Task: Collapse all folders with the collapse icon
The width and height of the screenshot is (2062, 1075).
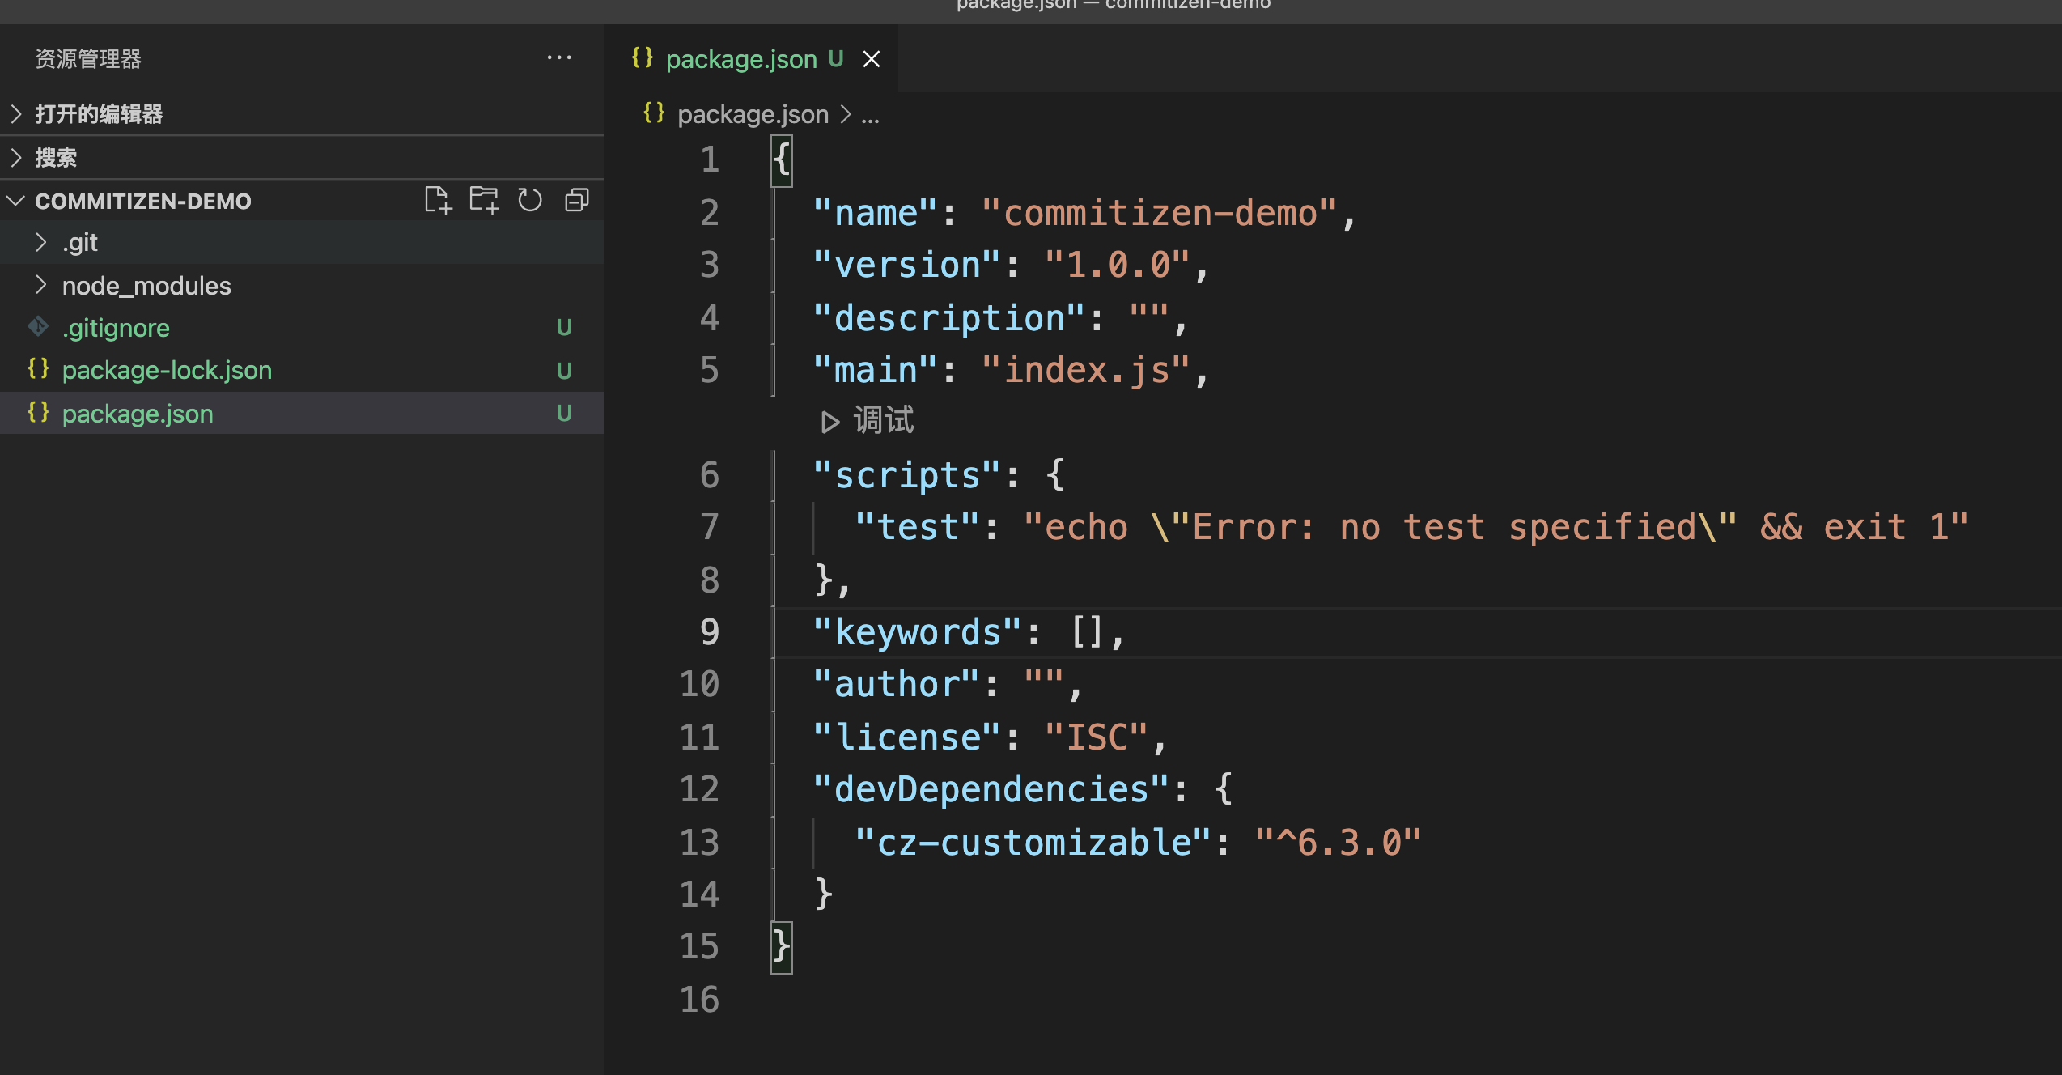Action: 577,200
